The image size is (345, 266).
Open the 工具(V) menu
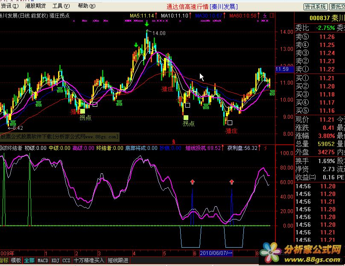pyautogui.click(x=61, y=6)
